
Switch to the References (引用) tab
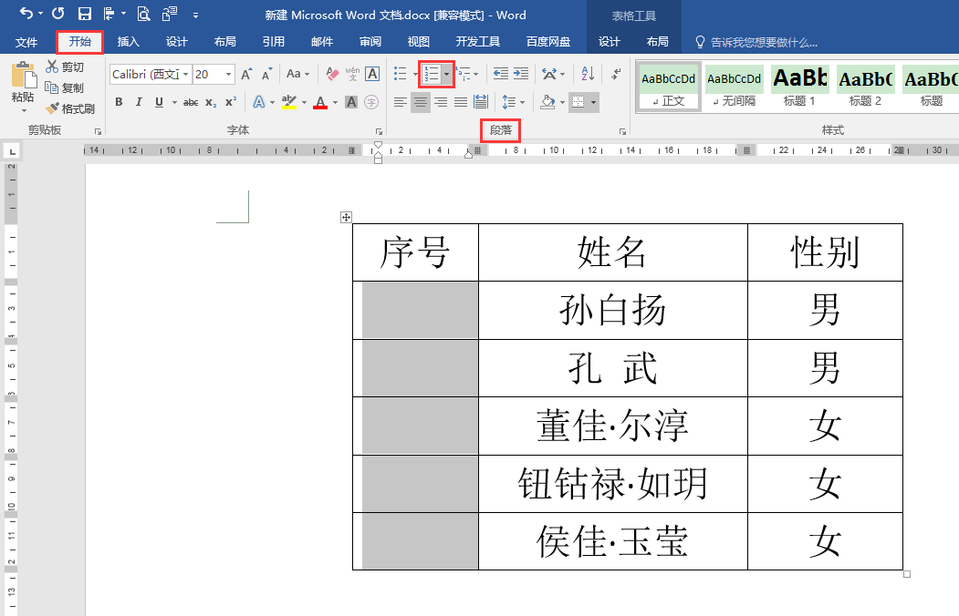(x=274, y=42)
